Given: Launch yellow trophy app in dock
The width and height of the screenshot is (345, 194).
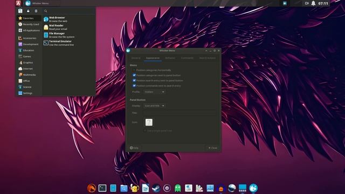Looking at the screenshot, I should pyautogui.click(x=135, y=188).
